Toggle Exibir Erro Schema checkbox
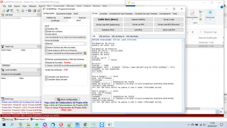227x128 pixels. 46,31
